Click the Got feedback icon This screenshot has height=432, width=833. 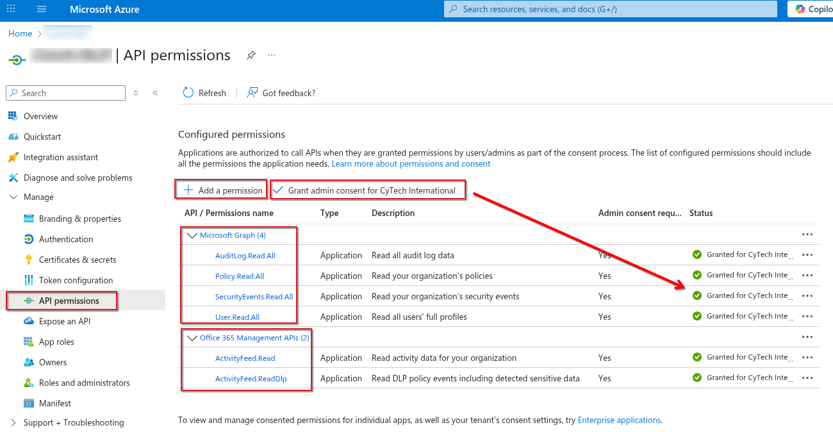[252, 92]
